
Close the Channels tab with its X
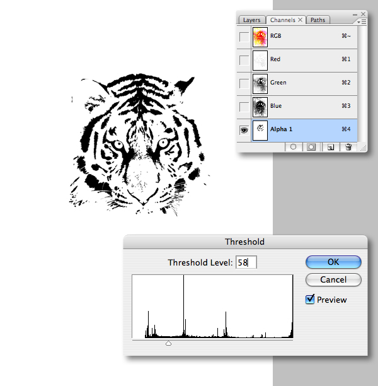click(301, 20)
